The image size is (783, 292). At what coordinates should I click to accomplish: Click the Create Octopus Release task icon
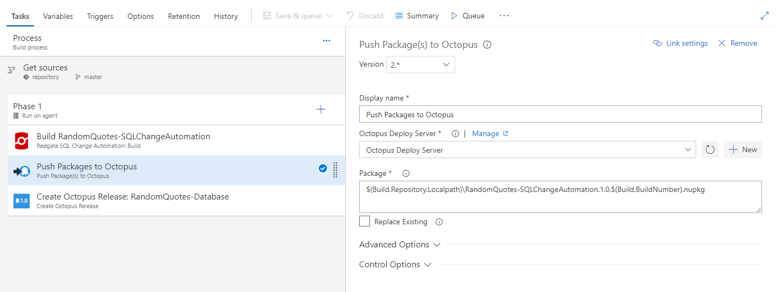tap(22, 201)
